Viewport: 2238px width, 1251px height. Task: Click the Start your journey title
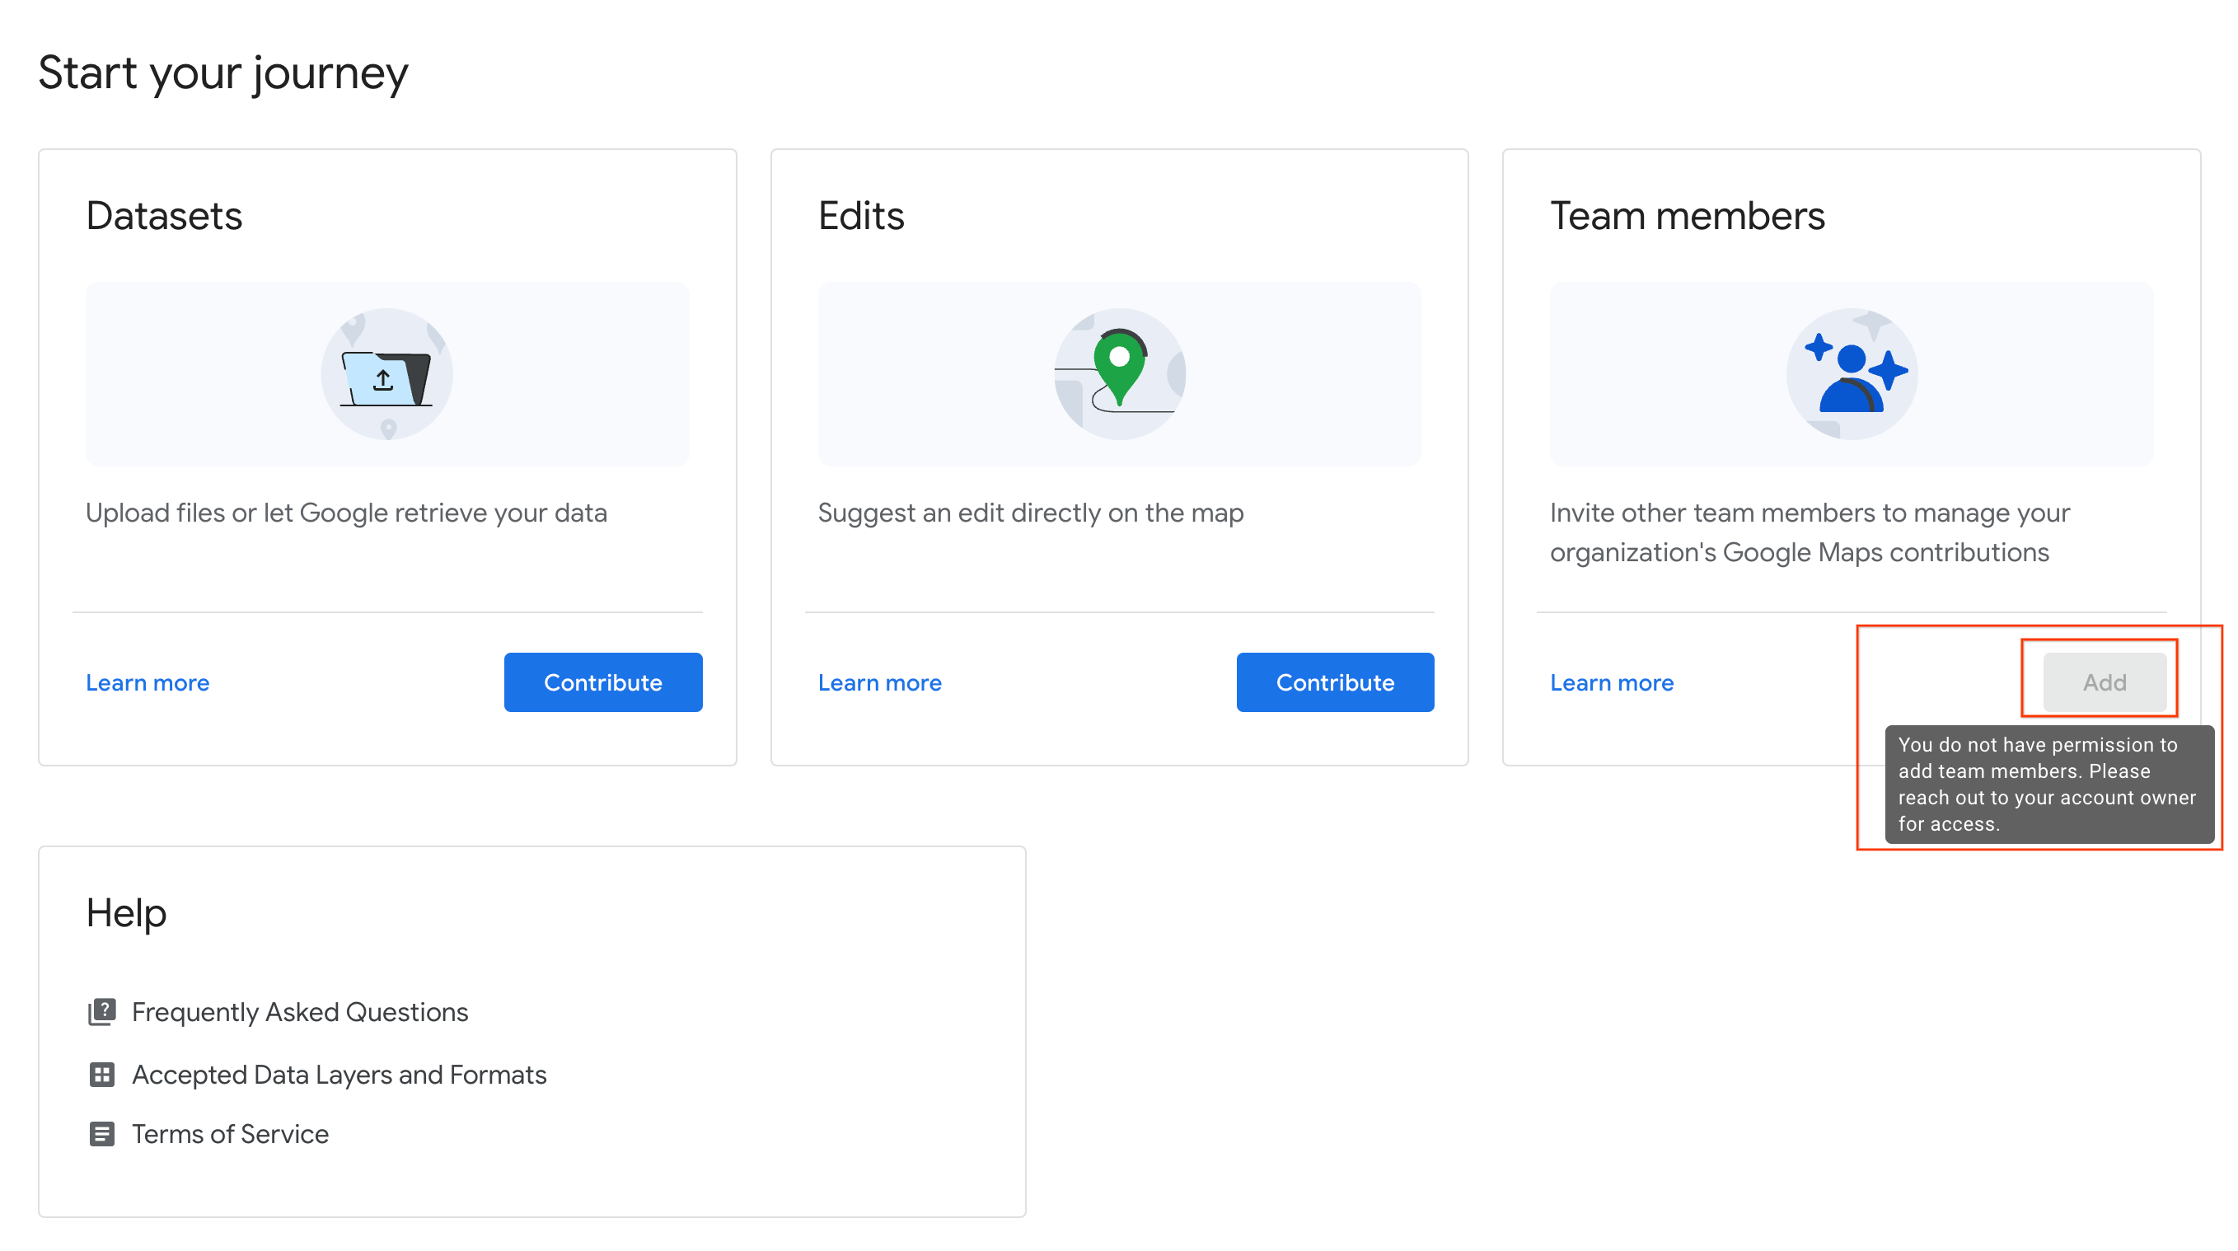[223, 74]
